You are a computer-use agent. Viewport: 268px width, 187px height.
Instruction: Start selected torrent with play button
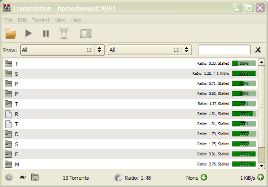pyautogui.click(x=28, y=33)
